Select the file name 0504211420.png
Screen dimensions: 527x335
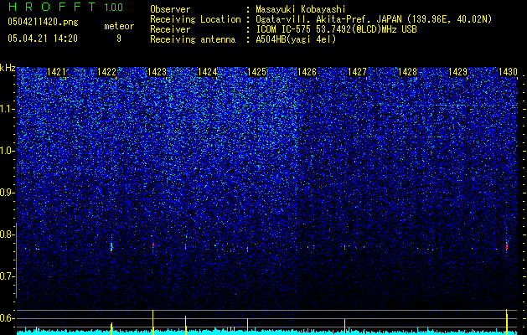[43, 23]
